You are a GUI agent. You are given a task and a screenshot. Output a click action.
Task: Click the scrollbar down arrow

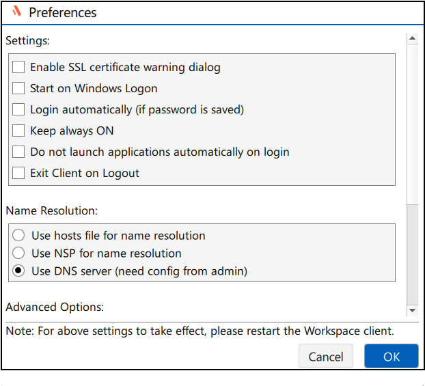coord(412,310)
